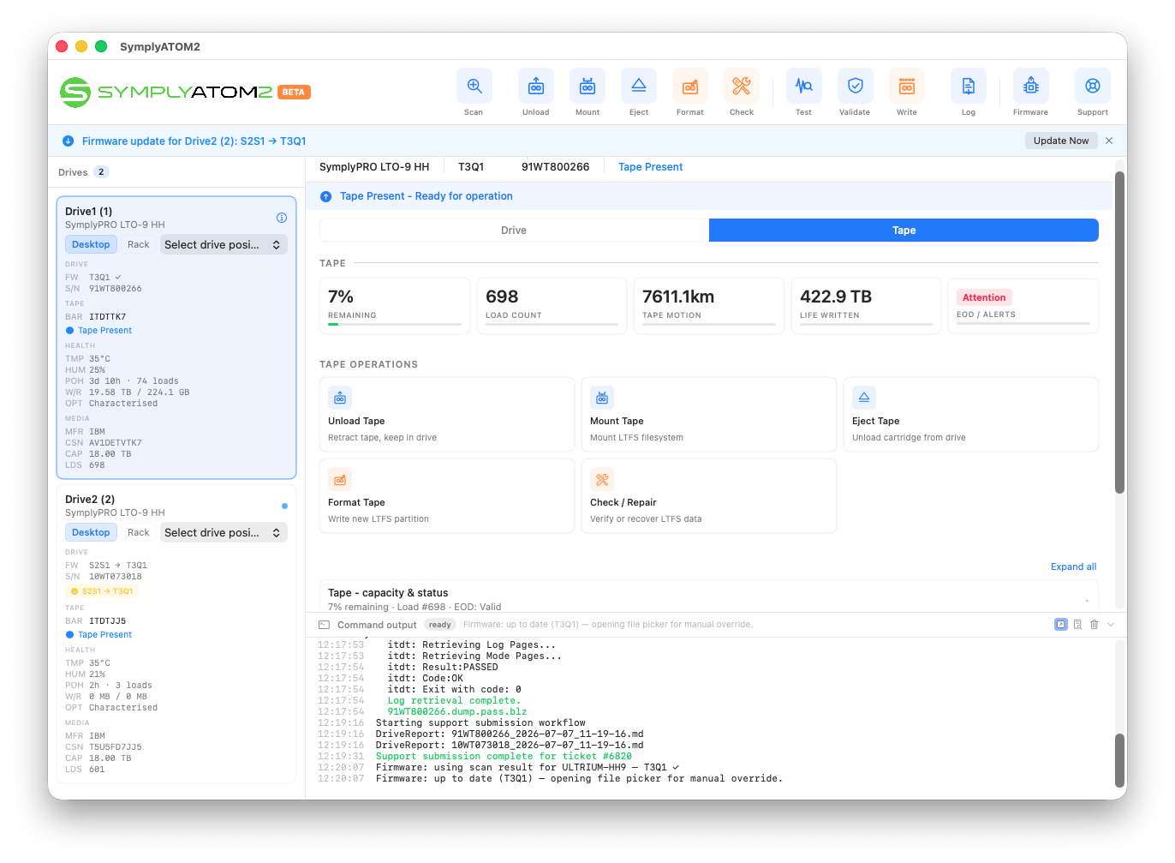Click the Check wrench toolbar icon
This screenshot has width=1175, height=863.
tap(742, 86)
